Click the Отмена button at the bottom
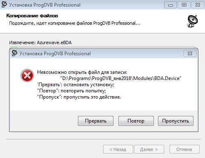The width and height of the screenshot is (205, 158). point(184,149)
